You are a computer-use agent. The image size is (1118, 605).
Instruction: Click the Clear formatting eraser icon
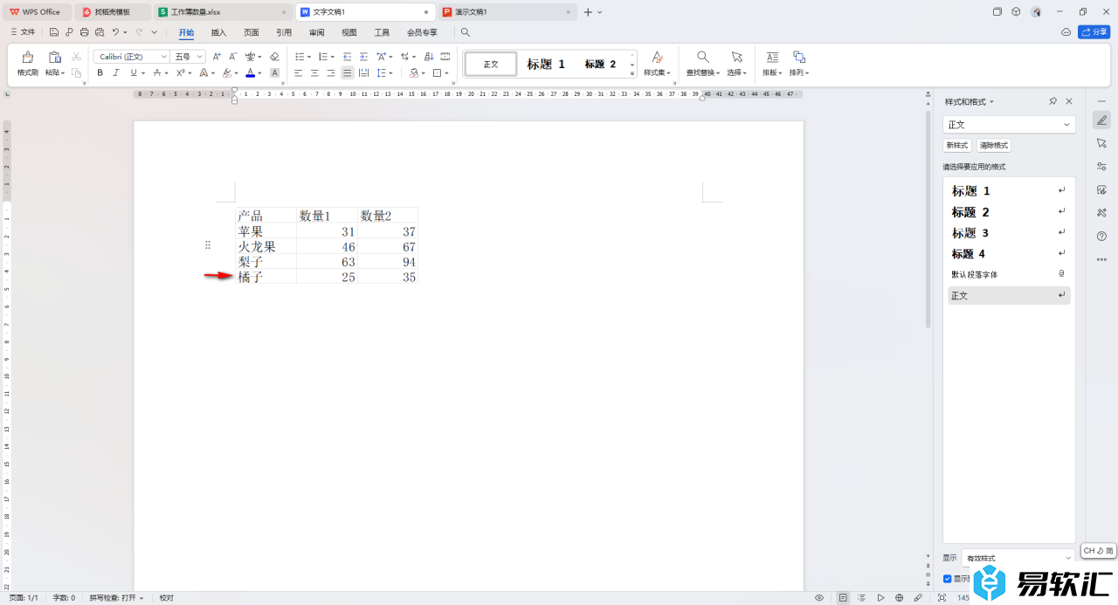(274, 57)
